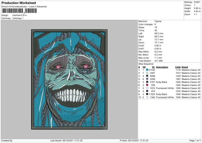Click the Machine value 'Tajima'

[x=158, y=21]
